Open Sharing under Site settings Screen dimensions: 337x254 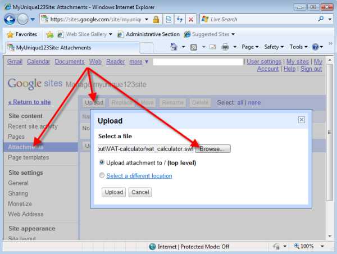[18, 193]
